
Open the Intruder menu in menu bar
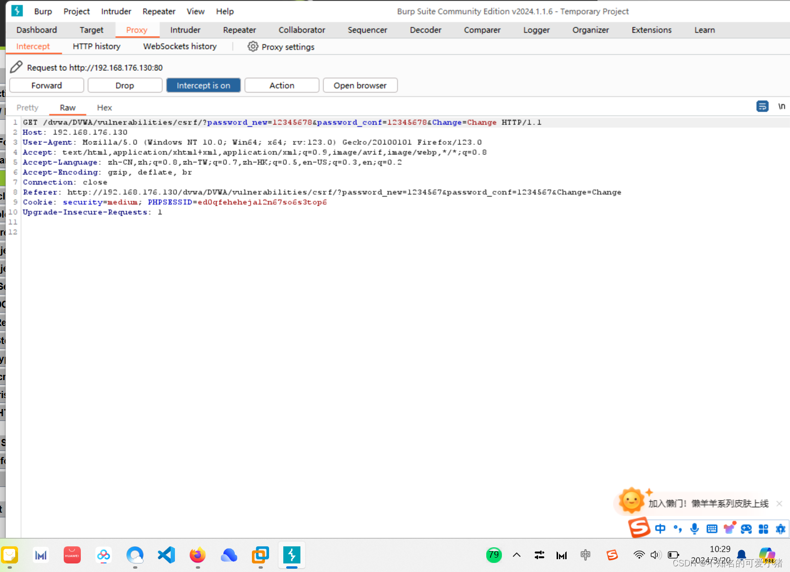[x=116, y=11]
